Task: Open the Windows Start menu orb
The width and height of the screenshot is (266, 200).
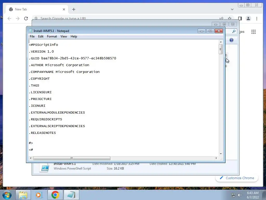Action: (7, 195)
